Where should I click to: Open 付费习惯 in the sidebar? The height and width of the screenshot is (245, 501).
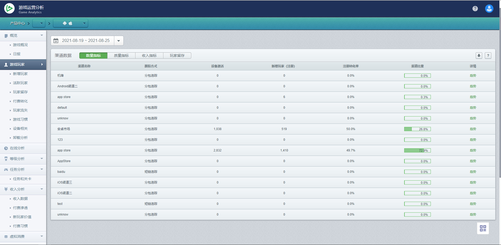(x=20, y=226)
